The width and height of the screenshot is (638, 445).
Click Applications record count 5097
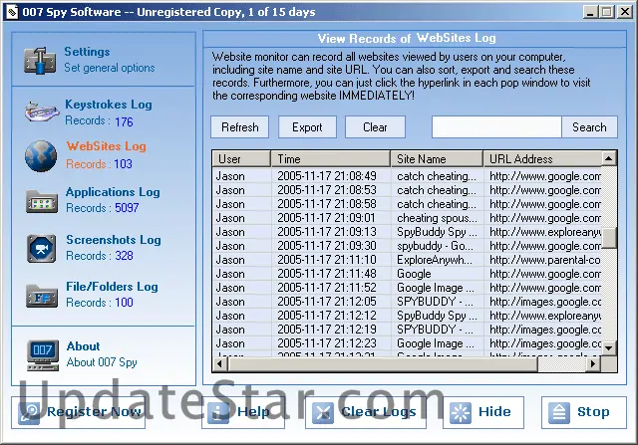127,208
